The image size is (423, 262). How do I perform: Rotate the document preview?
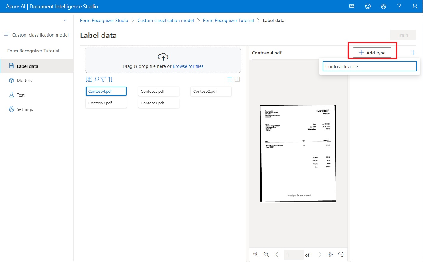(x=341, y=255)
